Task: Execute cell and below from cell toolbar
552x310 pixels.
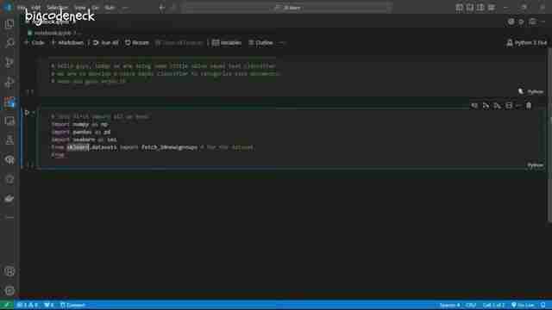Action: tap(497, 105)
